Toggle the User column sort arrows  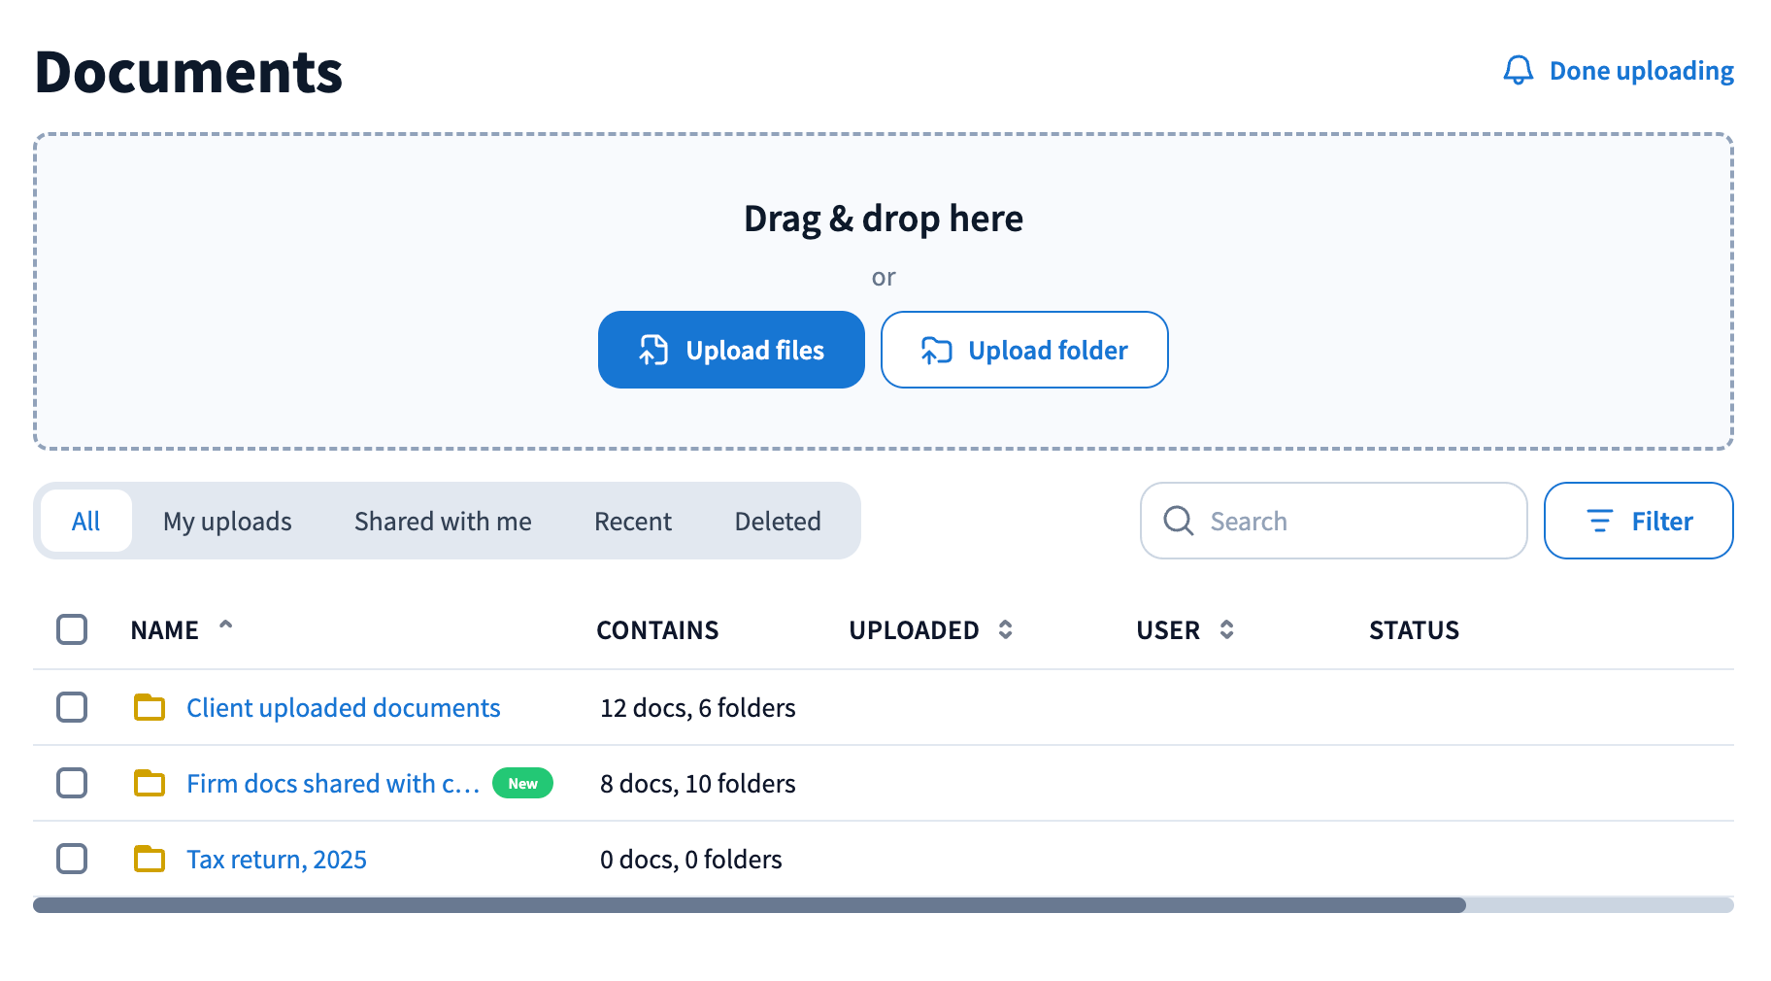[x=1226, y=629]
